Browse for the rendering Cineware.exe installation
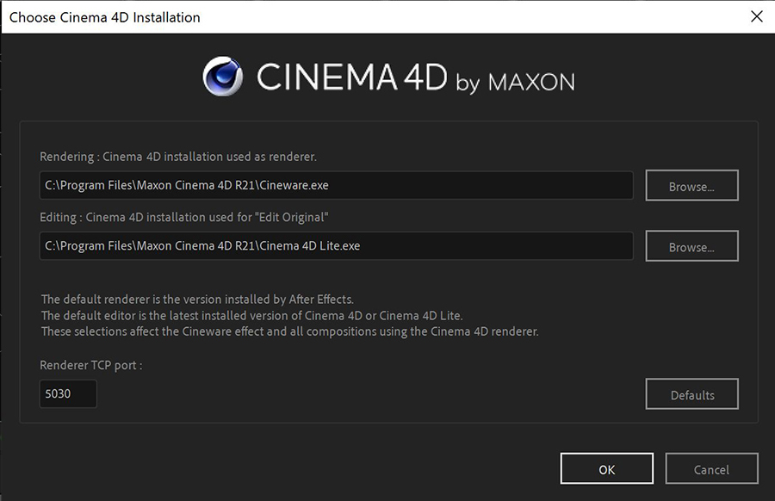The height and width of the screenshot is (501, 775). point(691,185)
